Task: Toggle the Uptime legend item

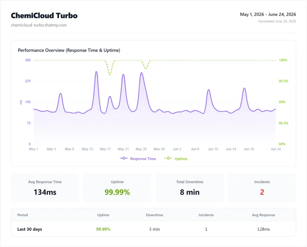Action: (x=176, y=159)
